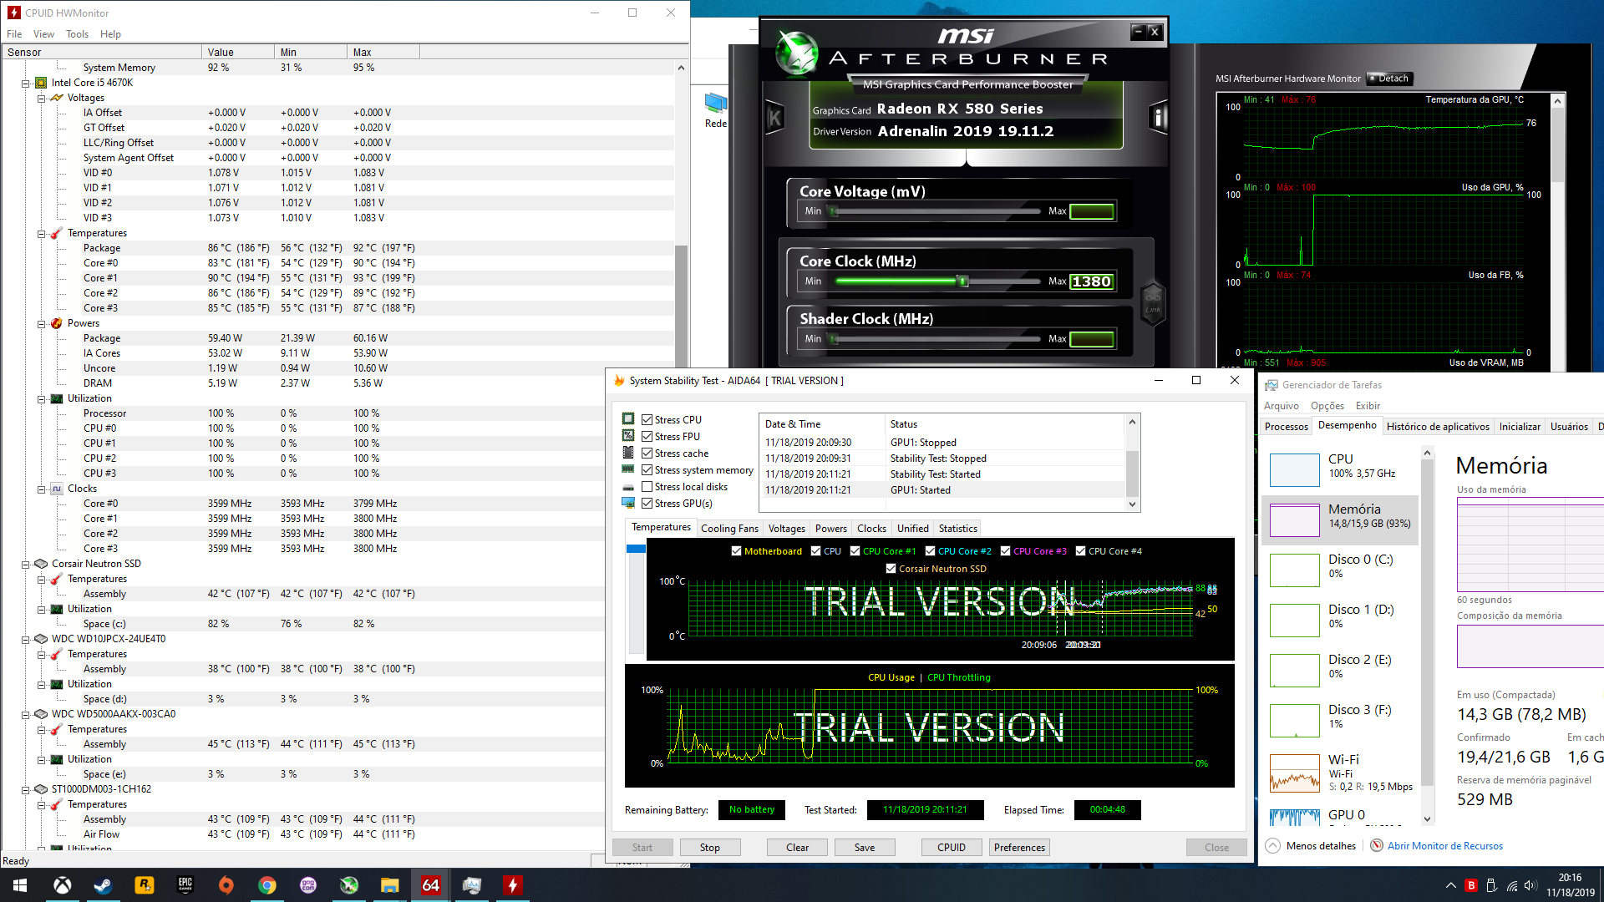Click the Save button in AIDA64
The image size is (1604, 902).
tap(865, 847)
